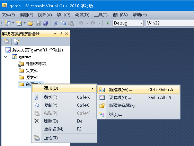Choose 新建项(W)... in submenu
This screenshot has width=194, height=146.
(x=138, y=90)
